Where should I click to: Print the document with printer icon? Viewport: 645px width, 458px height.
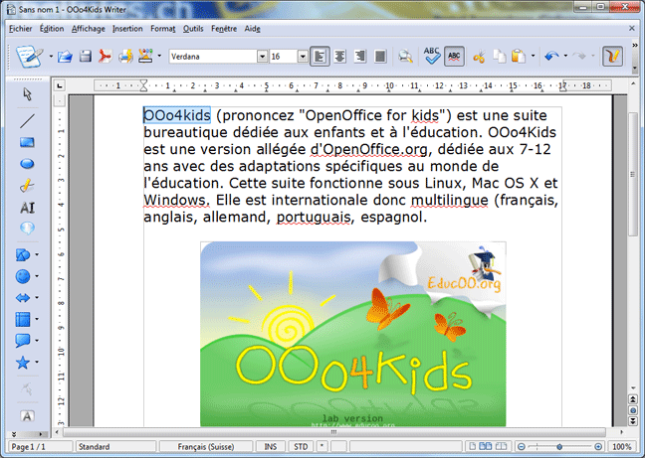coord(125,57)
